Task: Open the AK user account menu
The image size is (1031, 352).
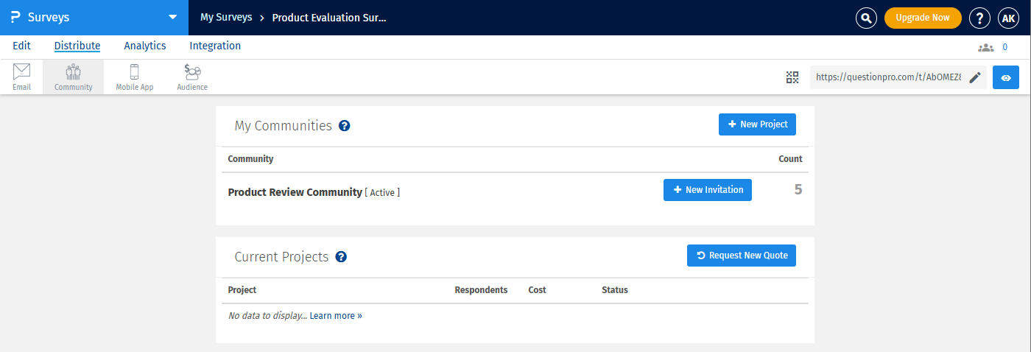Action: (1008, 18)
